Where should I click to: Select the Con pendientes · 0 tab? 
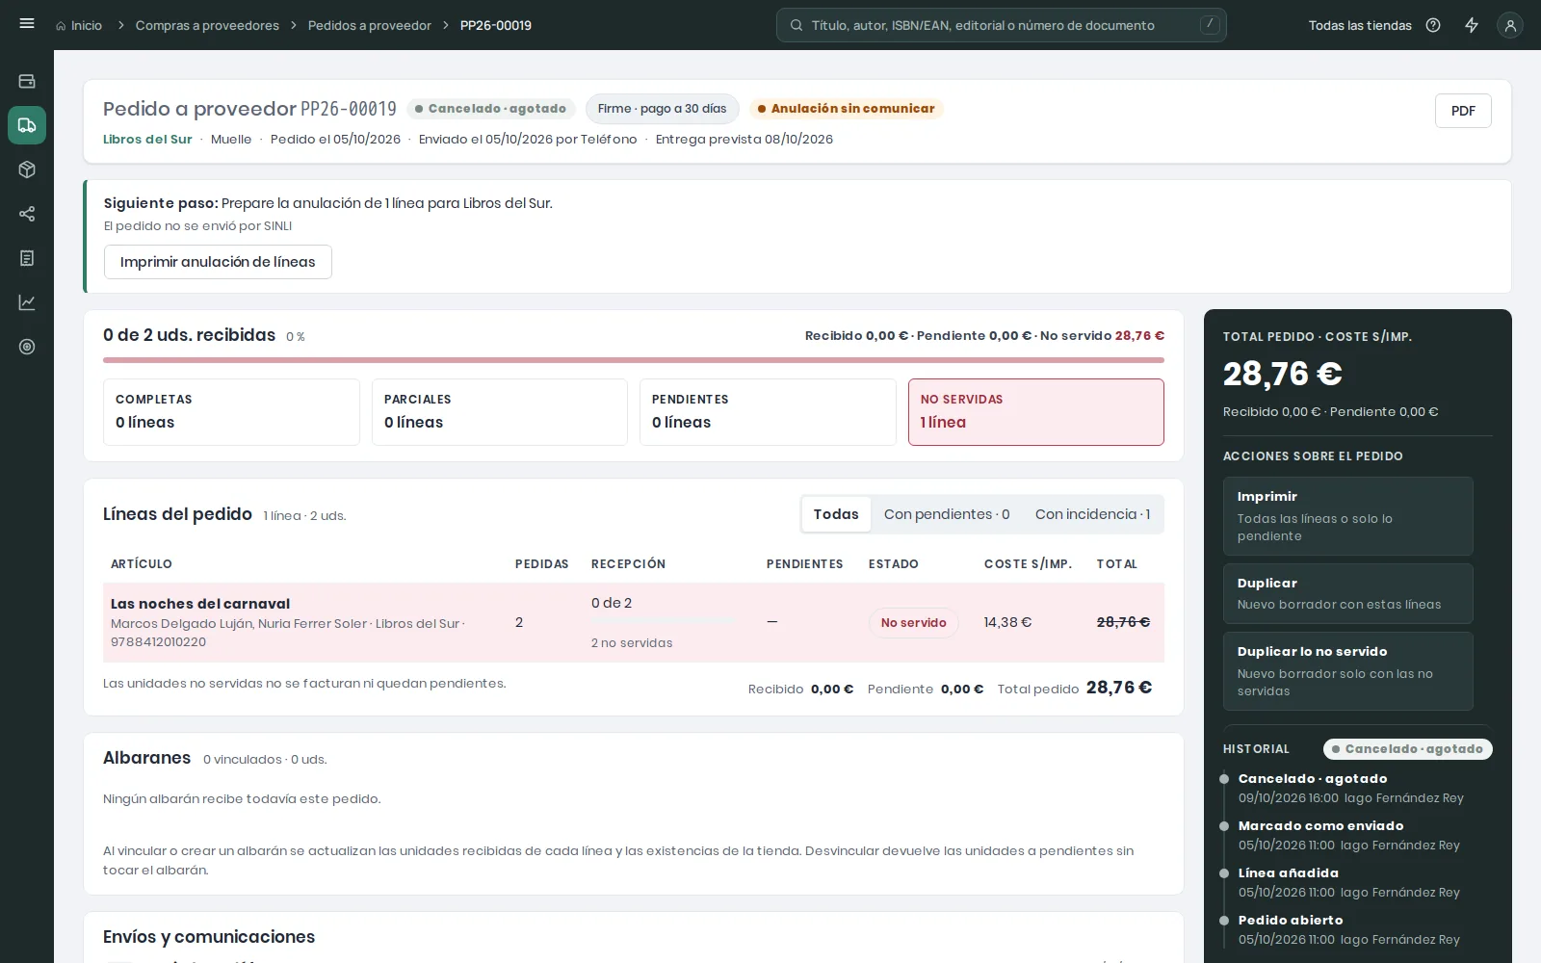[x=947, y=514]
